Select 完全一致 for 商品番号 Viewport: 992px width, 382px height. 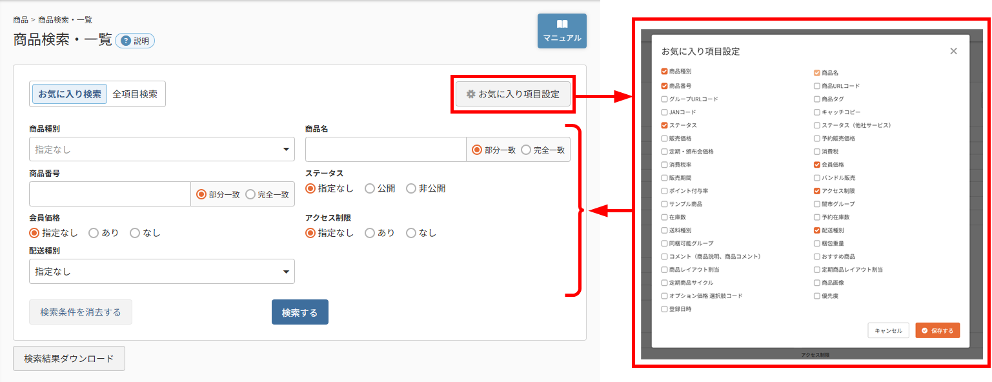coord(250,194)
